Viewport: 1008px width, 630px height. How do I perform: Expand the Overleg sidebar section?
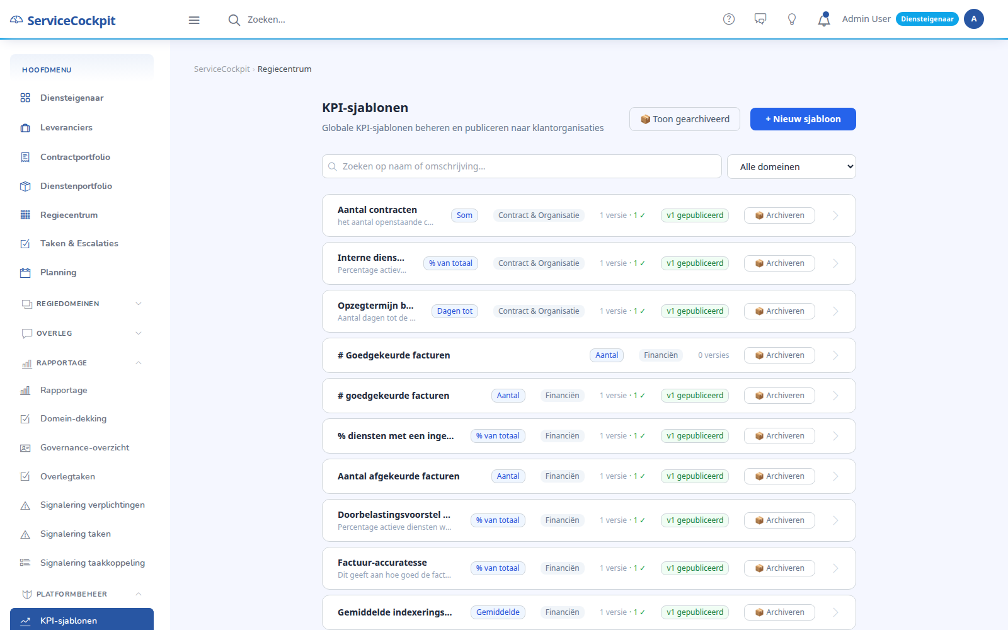[x=82, y=333]
